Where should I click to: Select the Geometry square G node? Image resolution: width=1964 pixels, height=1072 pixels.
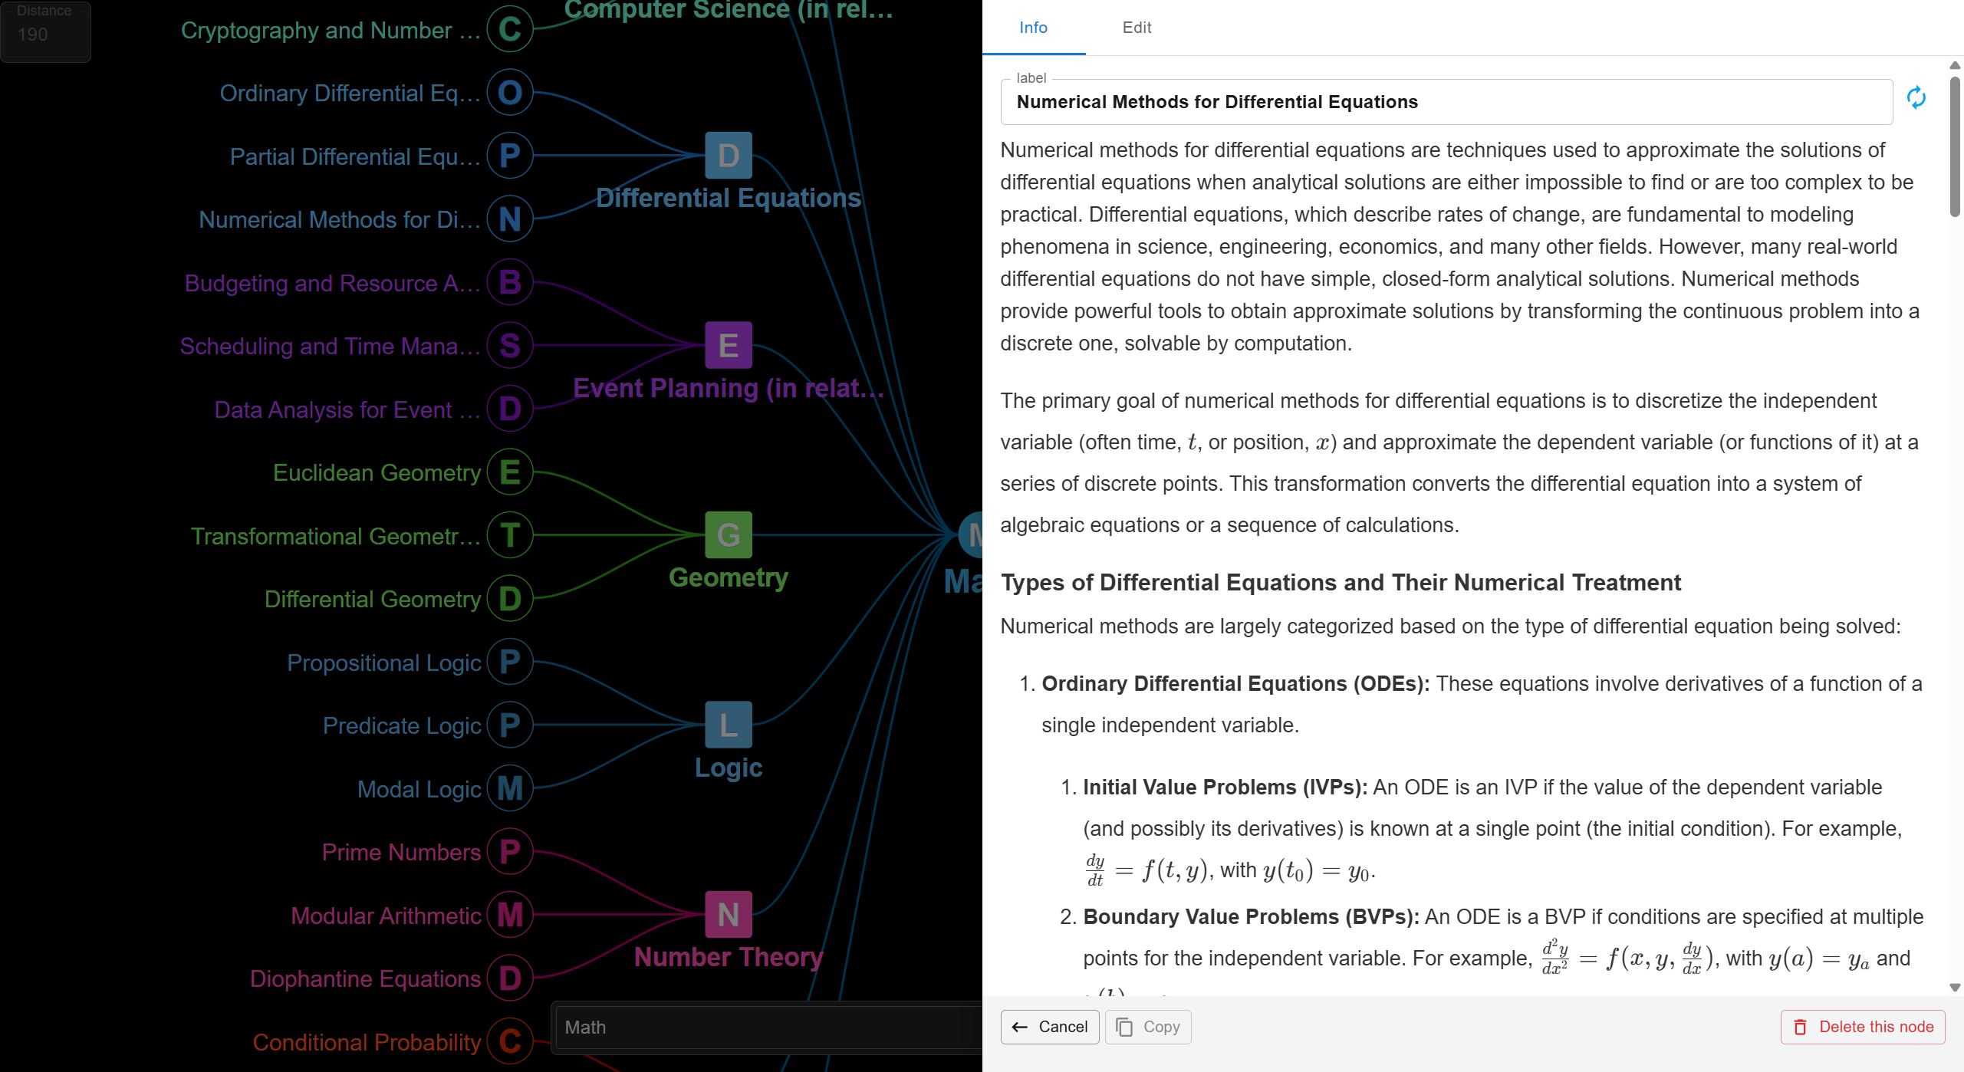[728, 535]
